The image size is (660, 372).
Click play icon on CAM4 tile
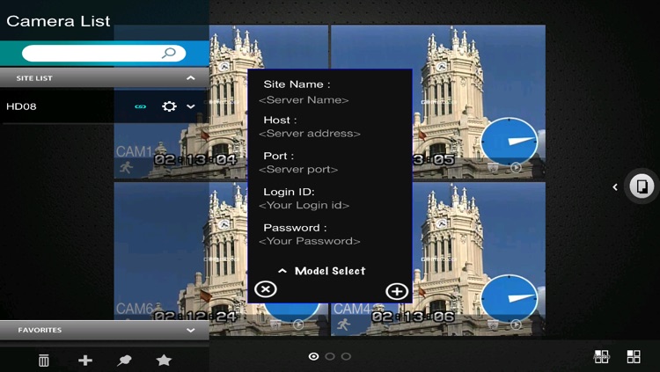[516, 325]
